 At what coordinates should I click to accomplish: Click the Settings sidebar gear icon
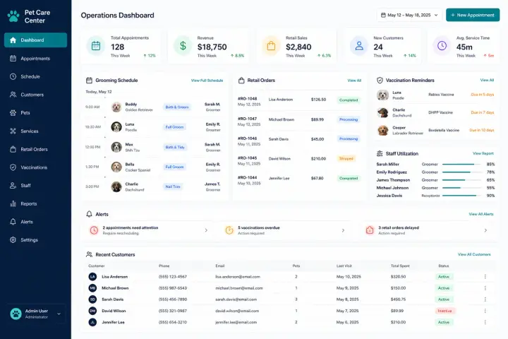pos(13,240)
